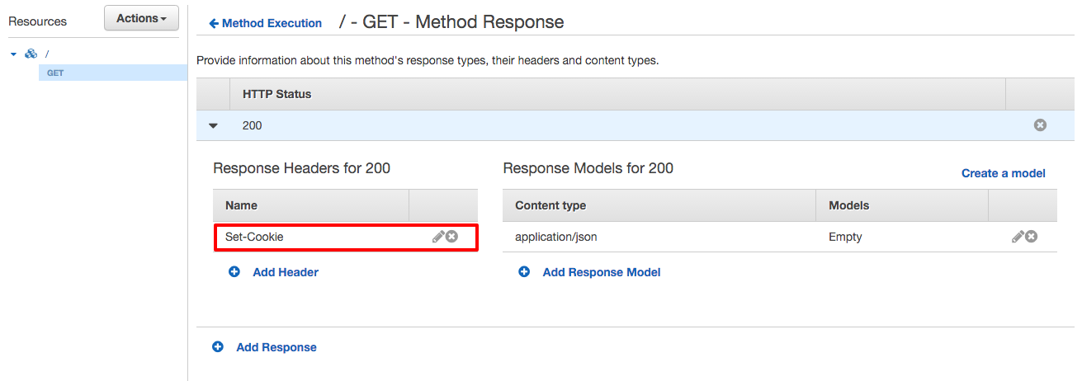1082x381 pixels.
Task: Open the Create a model link
Action: [x=1003, y=173]
